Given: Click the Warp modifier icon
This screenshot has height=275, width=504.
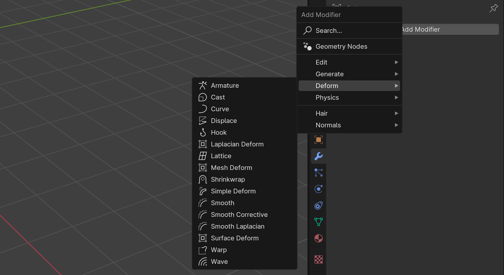Looking at the screenshot, I should [x=203, y=250].
